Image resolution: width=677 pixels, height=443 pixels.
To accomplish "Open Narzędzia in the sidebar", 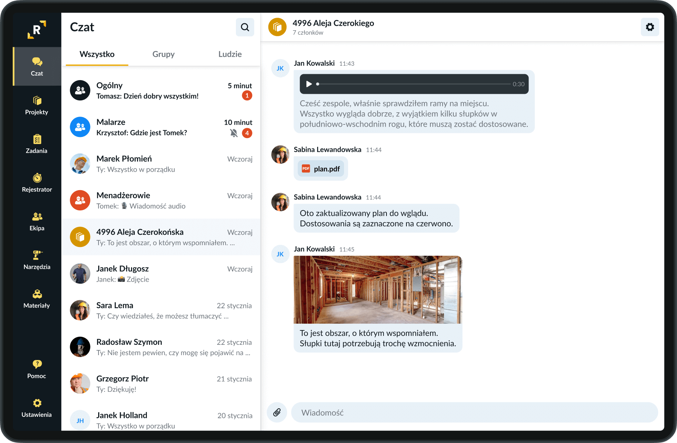I will coord(37,260).
